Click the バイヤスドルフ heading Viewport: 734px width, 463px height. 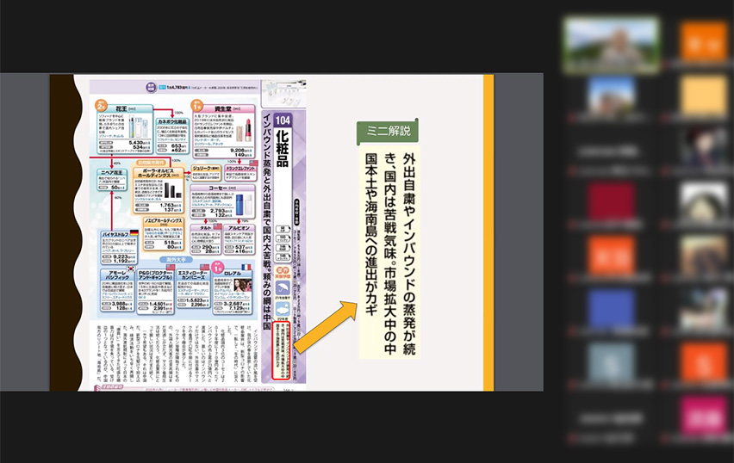click(x=115, y=234)
